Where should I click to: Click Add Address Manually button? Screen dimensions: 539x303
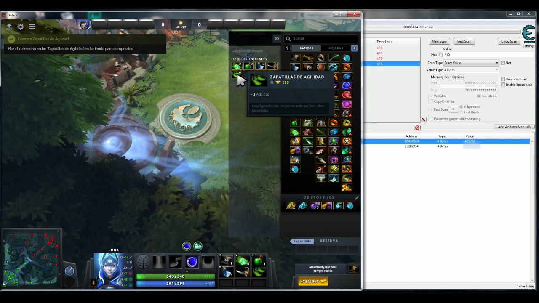coord(514,127)
